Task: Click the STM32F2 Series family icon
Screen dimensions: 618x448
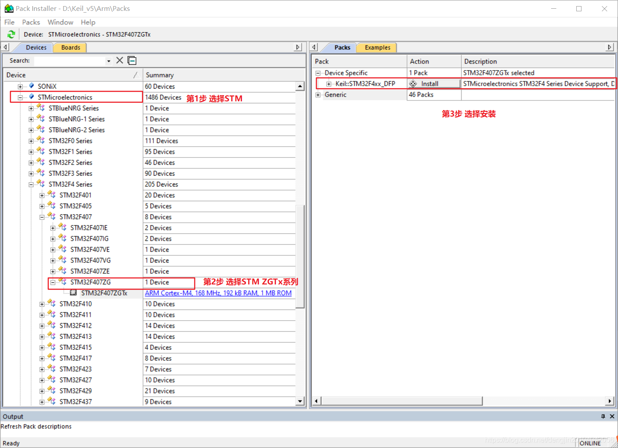Action: point(41,162)
